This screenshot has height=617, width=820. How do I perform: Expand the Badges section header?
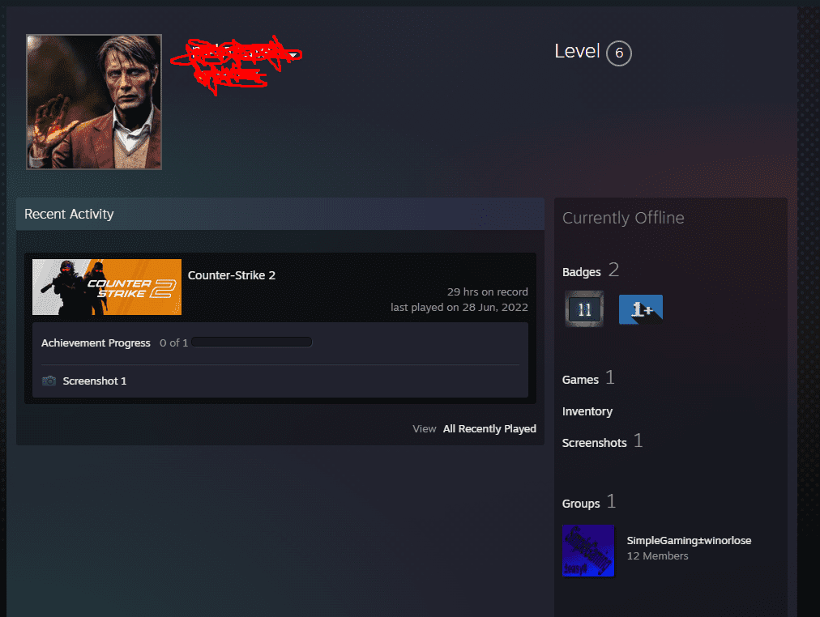[x=581, y=271]
